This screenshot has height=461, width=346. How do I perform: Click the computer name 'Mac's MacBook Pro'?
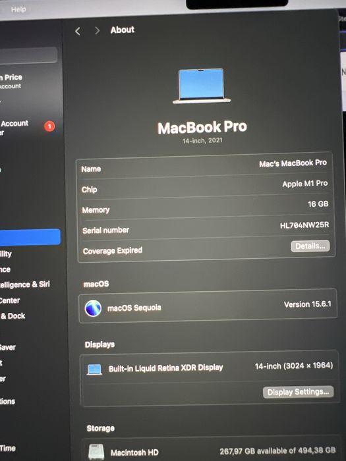[293, 163]
